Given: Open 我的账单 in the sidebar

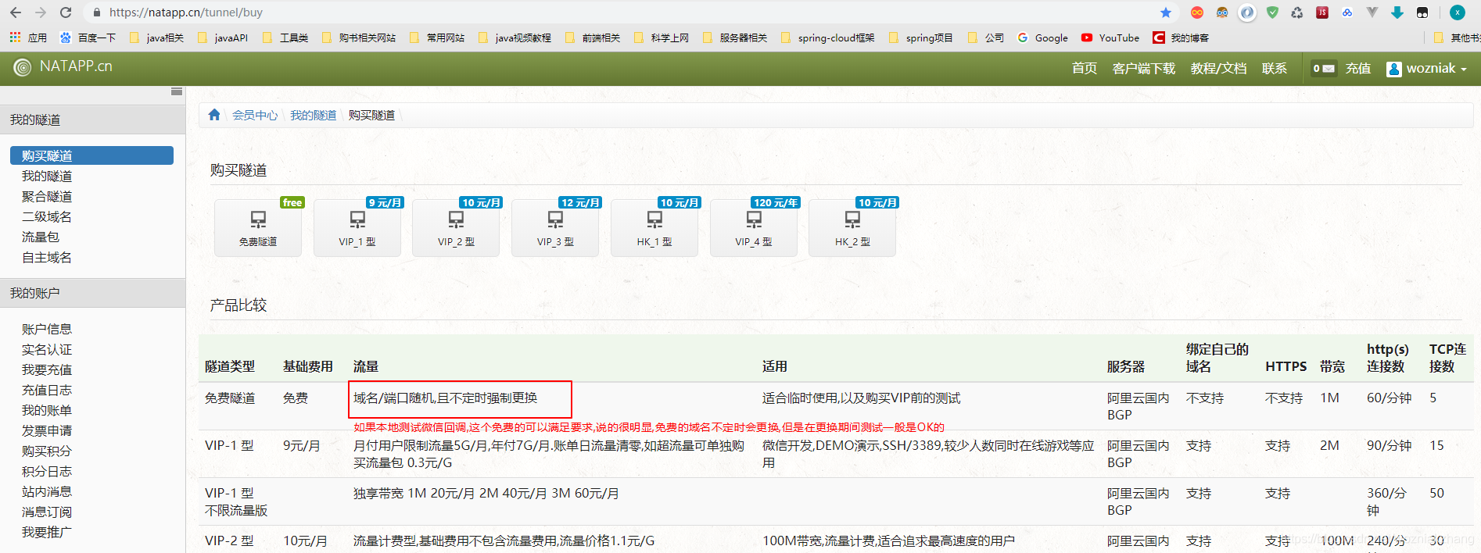Looking at the screenshot, I should [47, 411].
